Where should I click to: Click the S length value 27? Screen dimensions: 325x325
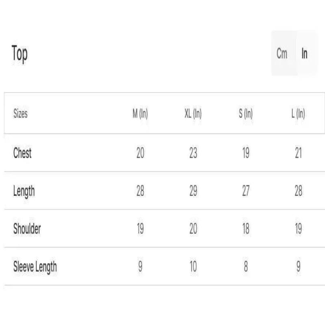click(x=246, y=191)
